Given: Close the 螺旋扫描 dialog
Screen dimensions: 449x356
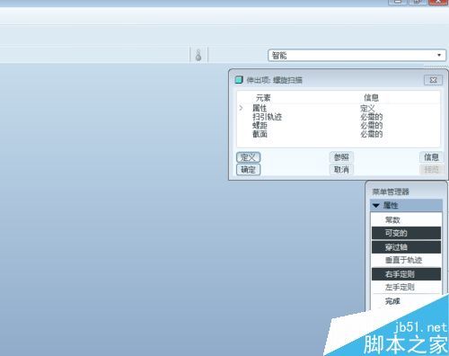Looking at the screenshot, I should pyautogui.click(x=433, y=80).
